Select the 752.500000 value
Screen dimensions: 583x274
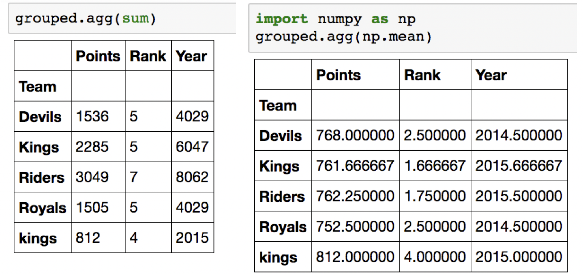point(355,226)
